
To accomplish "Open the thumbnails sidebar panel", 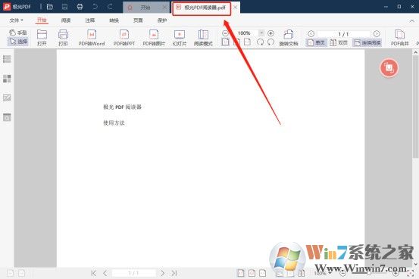I will [7, 79].
